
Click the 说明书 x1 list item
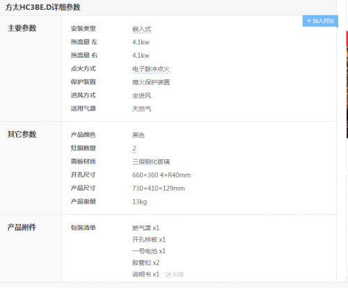pyautogui.click(x=145, y=275)
